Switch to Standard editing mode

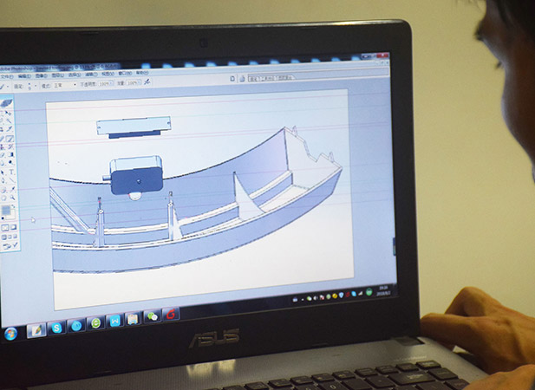point(5,227)
